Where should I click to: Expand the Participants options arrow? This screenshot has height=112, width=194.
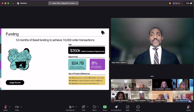tap(76, 107)
